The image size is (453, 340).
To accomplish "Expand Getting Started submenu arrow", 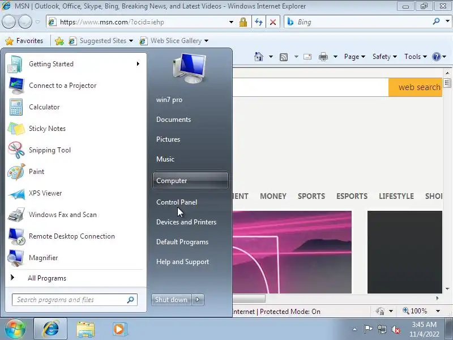I will pyautogui.click(x=138, y=64).
